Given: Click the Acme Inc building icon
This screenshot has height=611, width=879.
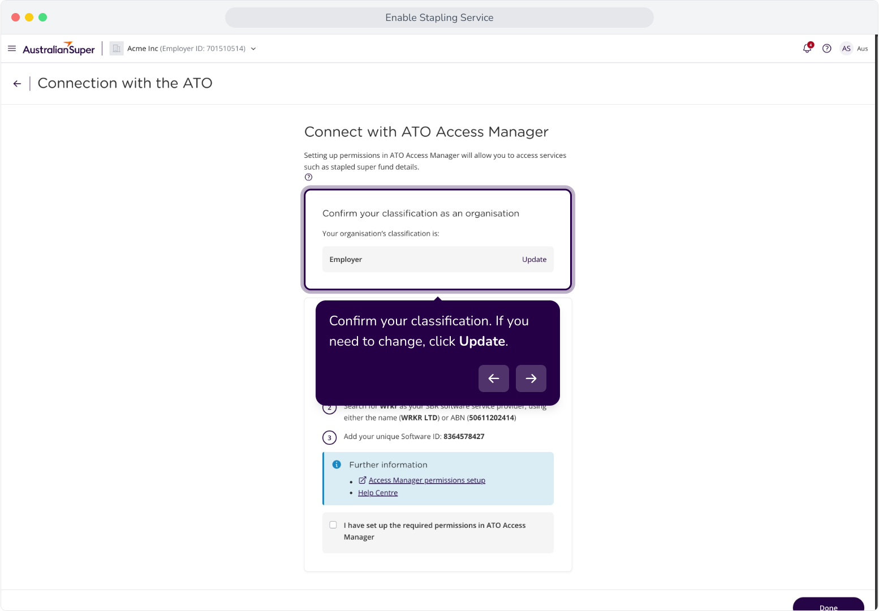Looking at the screenshot, I should tap(117, 49).
